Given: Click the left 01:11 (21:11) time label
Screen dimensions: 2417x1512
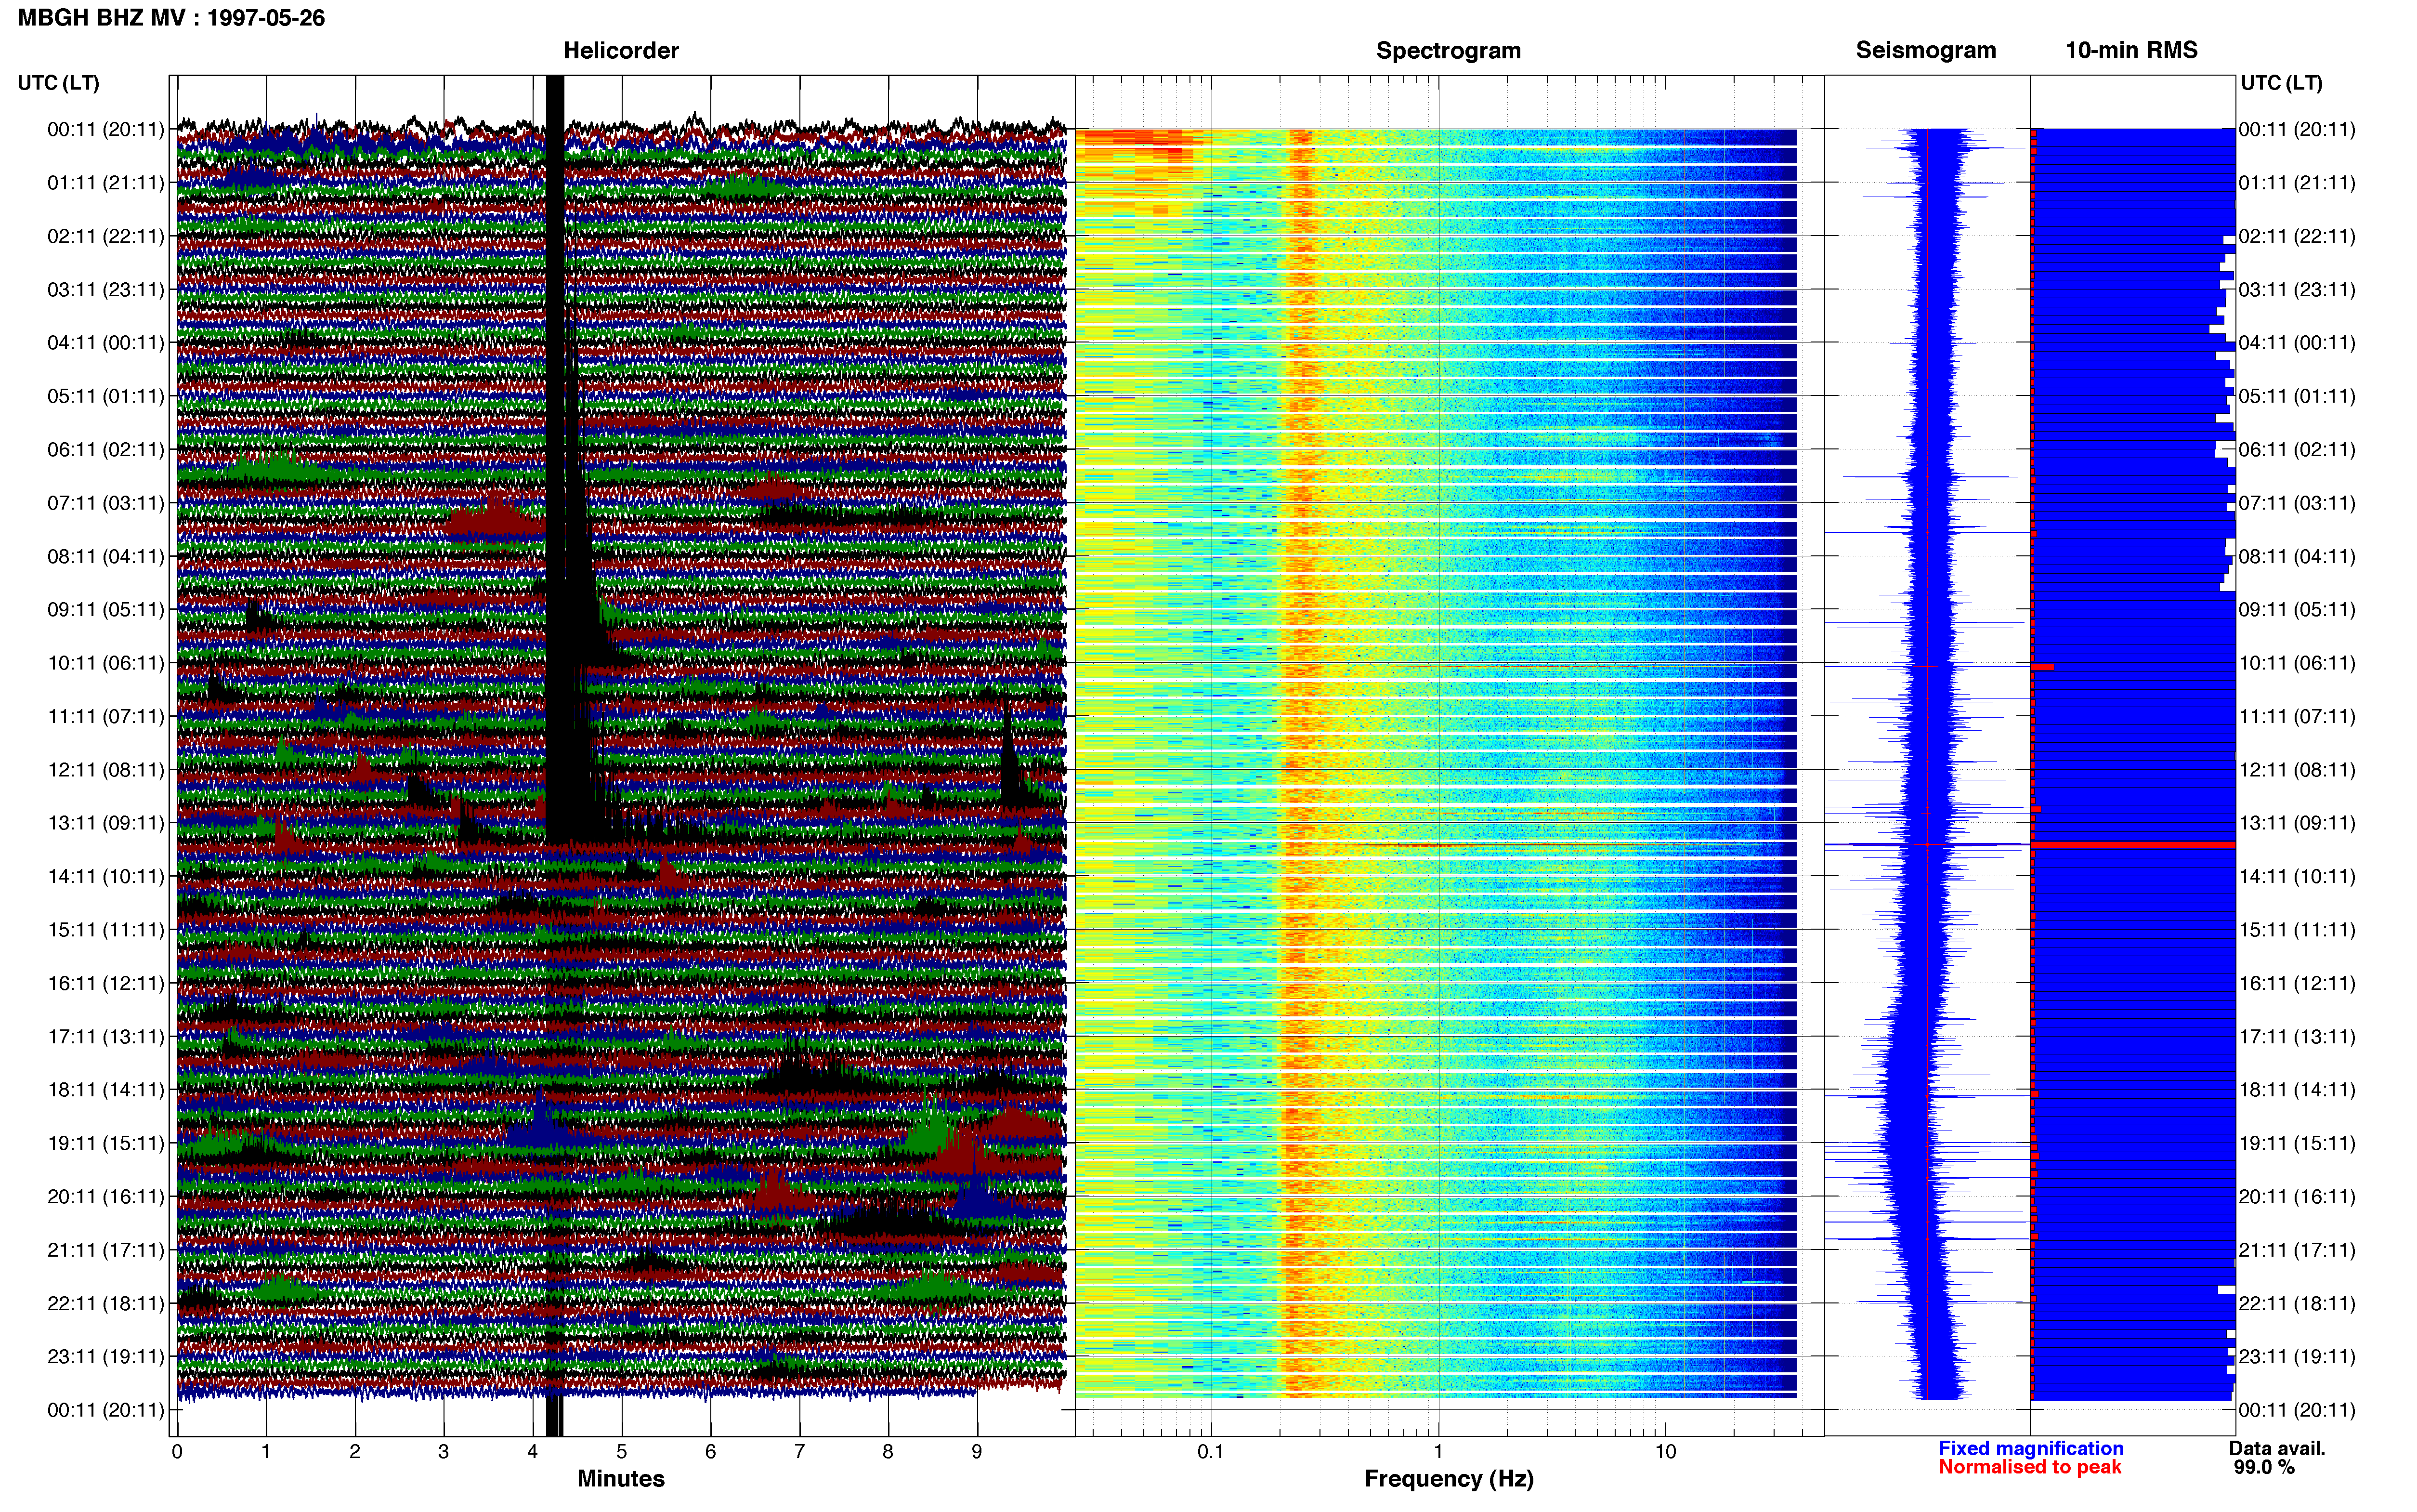Looking at the screenshot, I should [x=106, y=183].
